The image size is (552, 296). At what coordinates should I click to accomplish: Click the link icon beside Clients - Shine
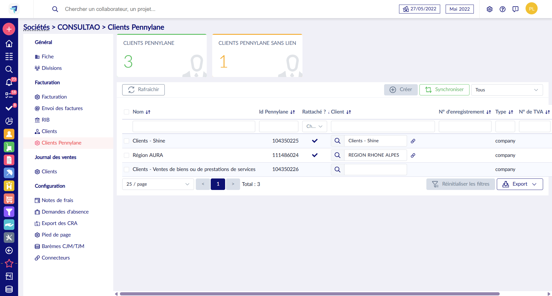coord(413,141)
